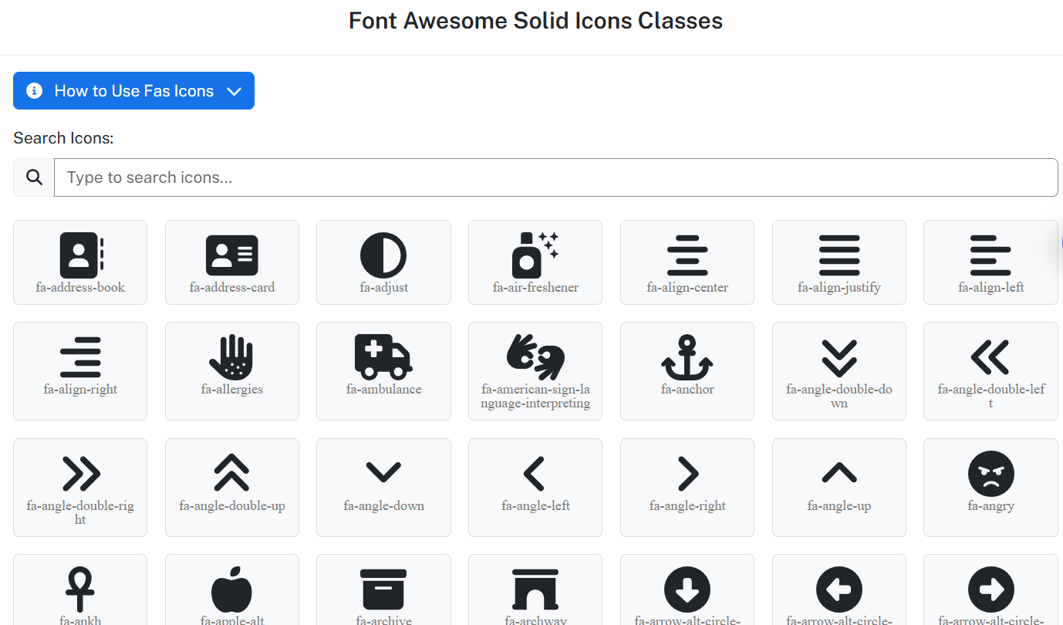Click the fa-address-card class label

coord(232,288)
